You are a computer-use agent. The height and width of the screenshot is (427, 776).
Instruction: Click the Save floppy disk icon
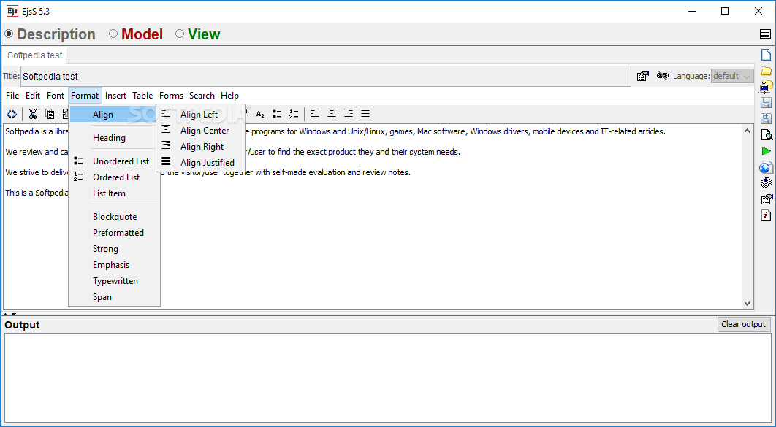[766, 103]
